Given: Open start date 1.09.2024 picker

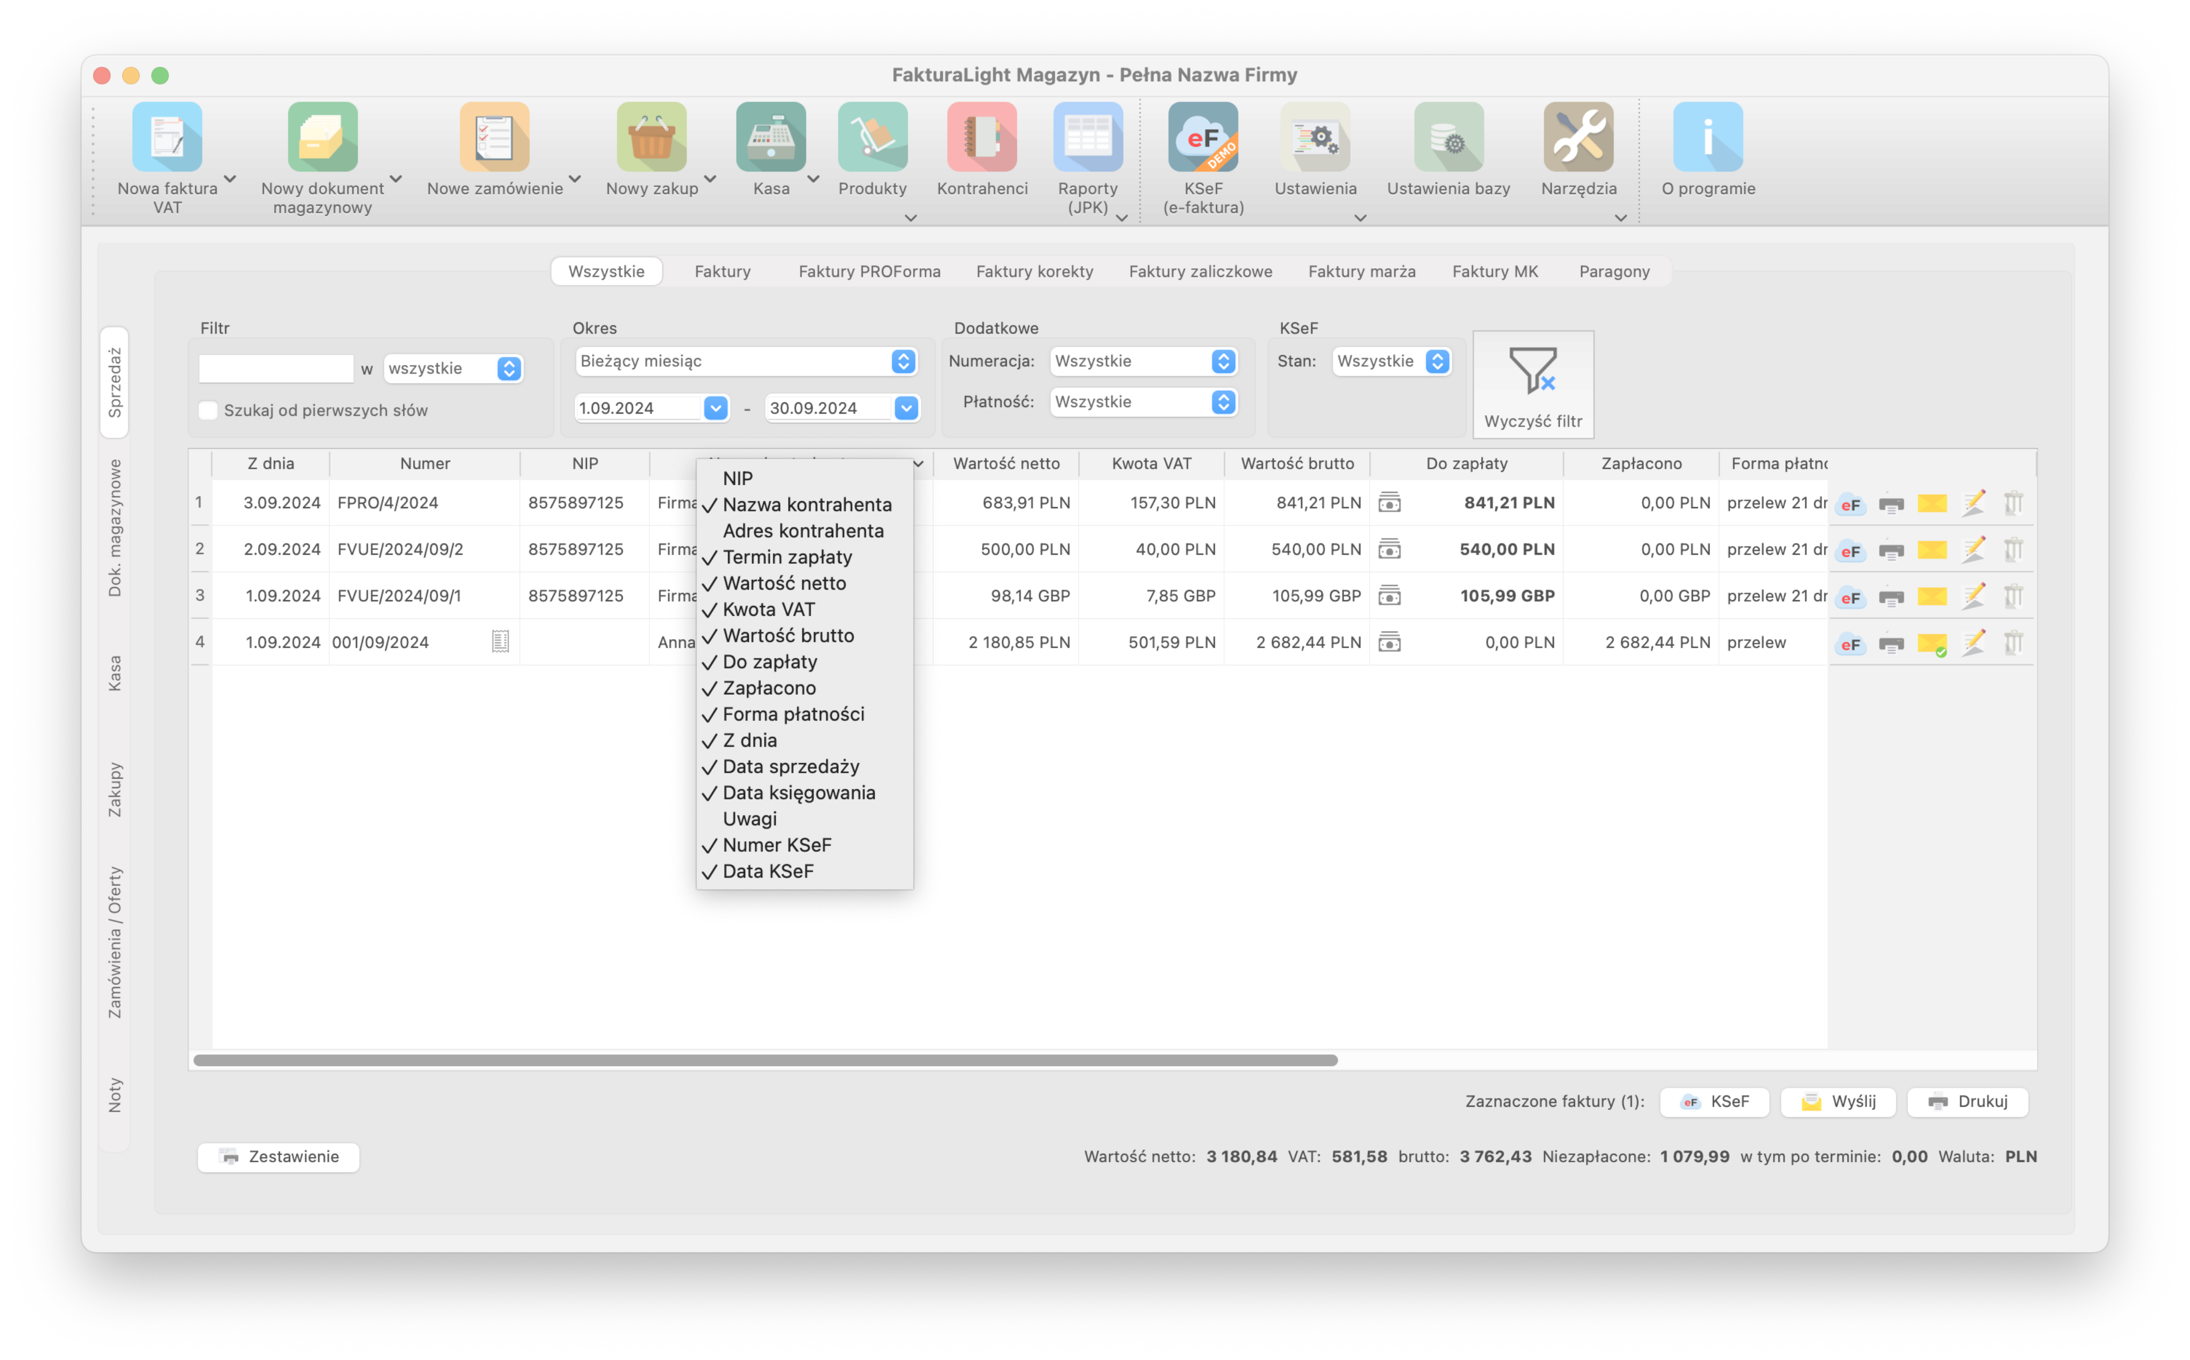Looking at the screenshot, I should click(715, 407).
